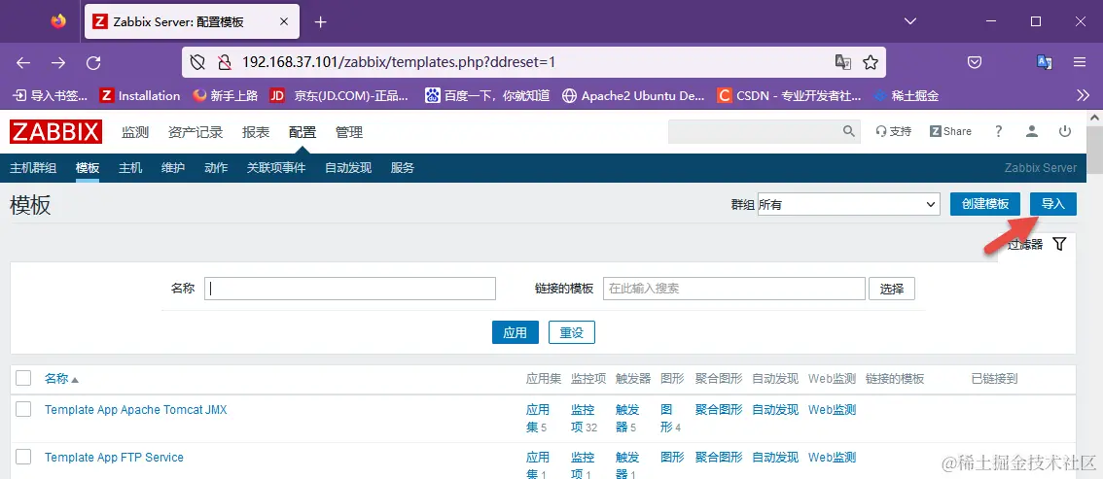Go back to previous page
This screenshot has height=479, width=1103.
[23, 62]
